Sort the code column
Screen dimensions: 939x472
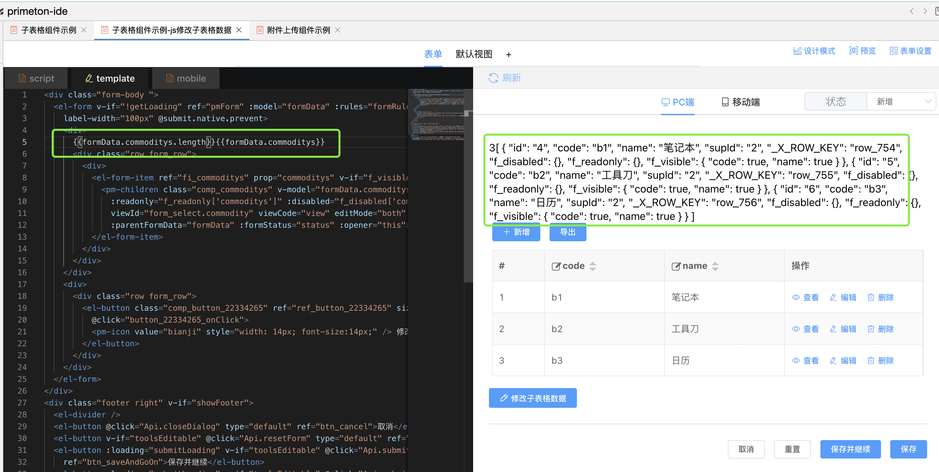[593, 266]
